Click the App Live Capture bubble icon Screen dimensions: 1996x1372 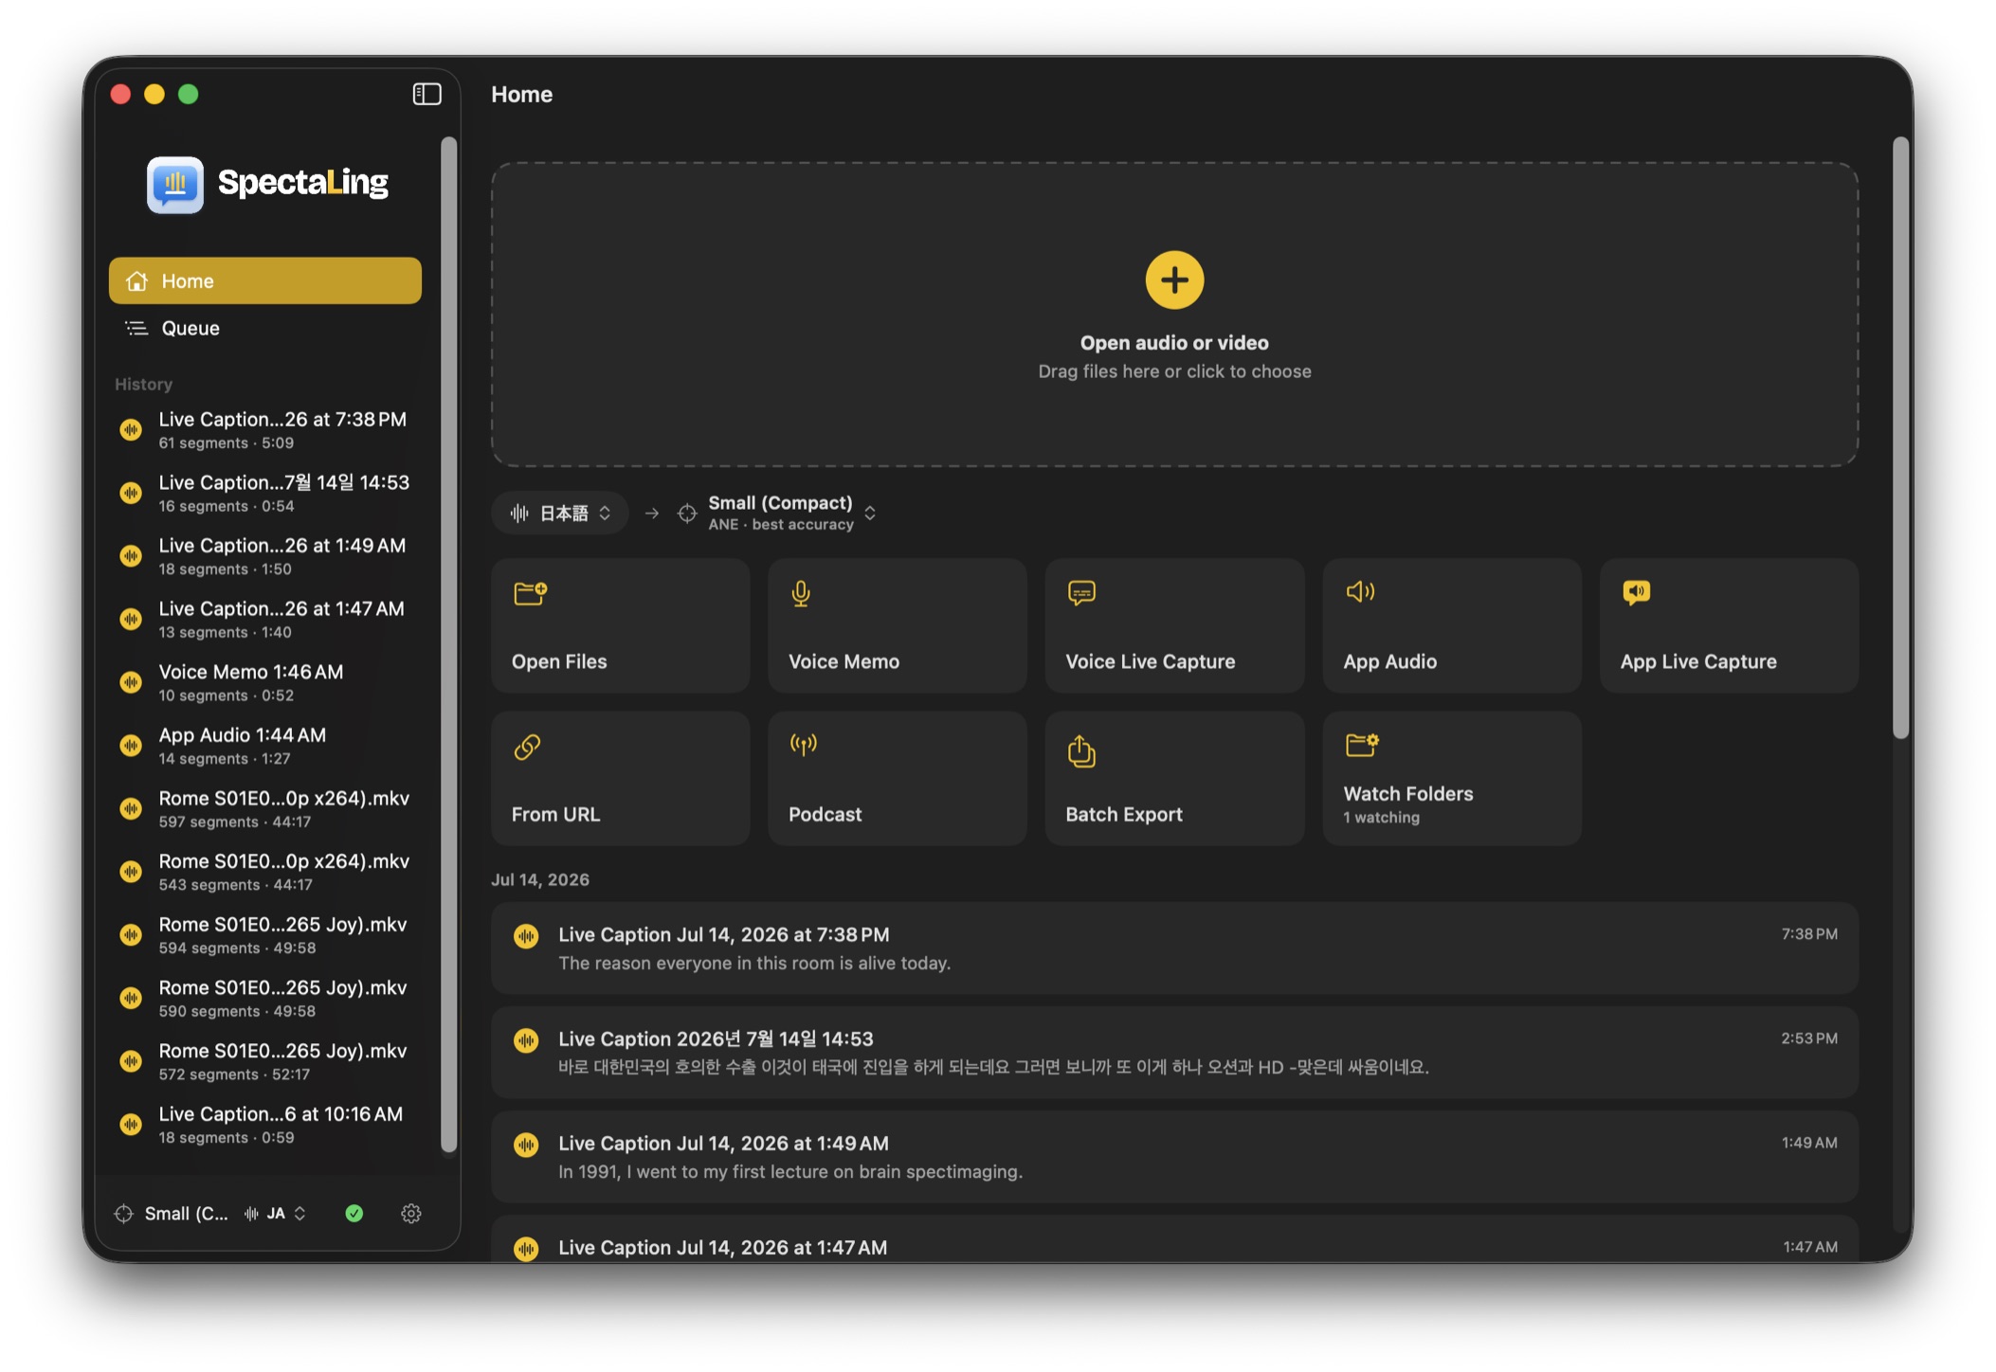[x=1636, y=593]
